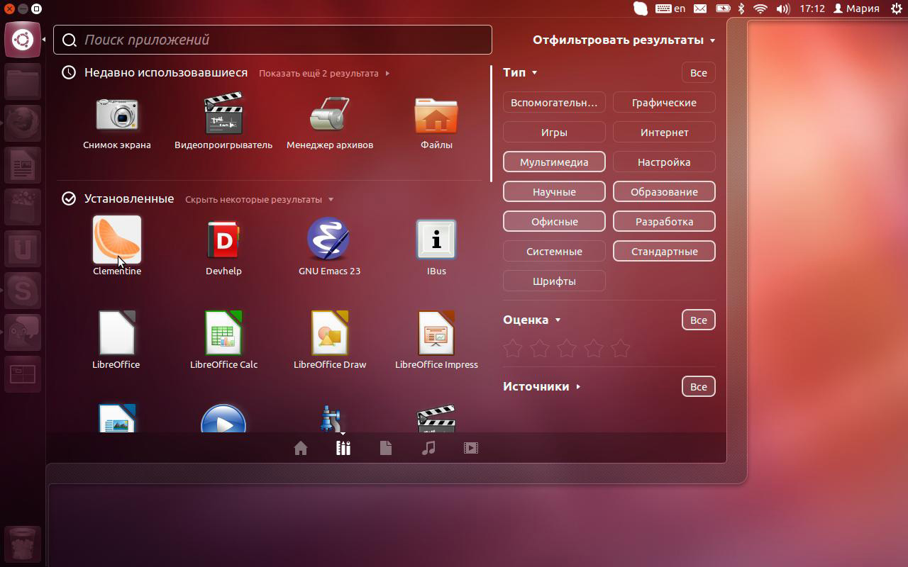The image size is (908, 567).
Task: Disable the Разработка type filter
Action: click(664, 222)
